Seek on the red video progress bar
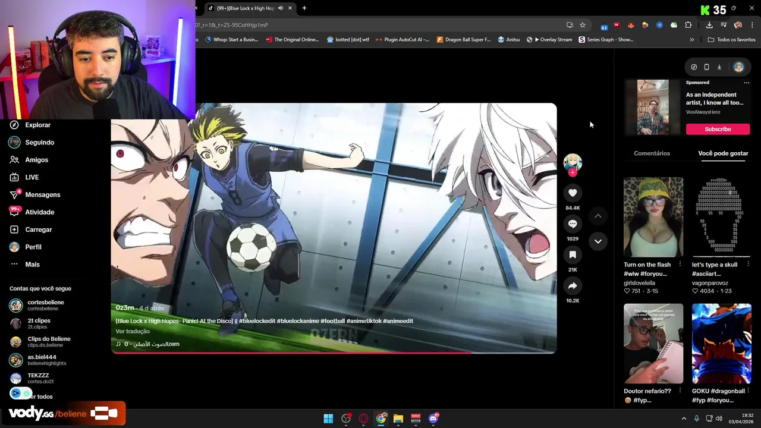 click(x=334, y=353)
